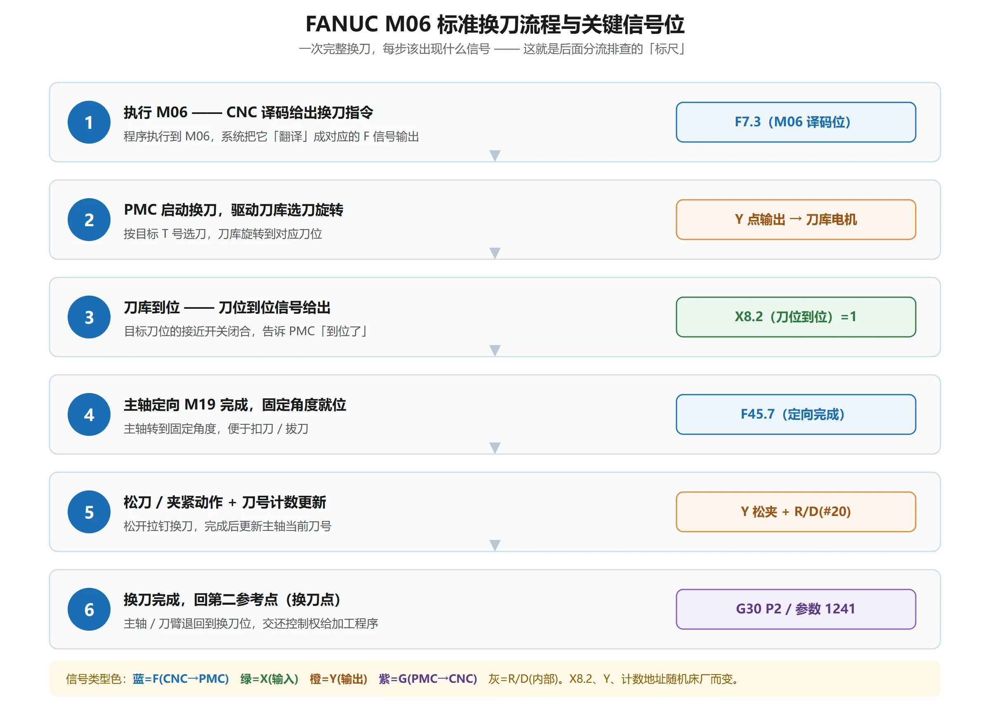Viewport: 990px width, 710px height.
Task: Select the 'G30 P2 / 参数 1241' signal box
Action: pos(796,610)
